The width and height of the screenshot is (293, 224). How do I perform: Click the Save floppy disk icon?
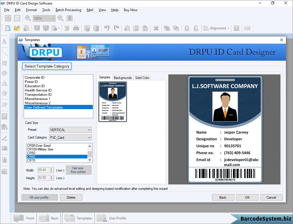coord(37,28)
